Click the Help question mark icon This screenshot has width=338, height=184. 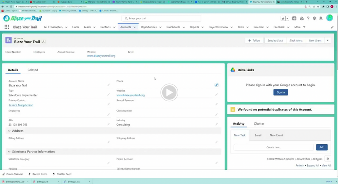tap(308, 18)
